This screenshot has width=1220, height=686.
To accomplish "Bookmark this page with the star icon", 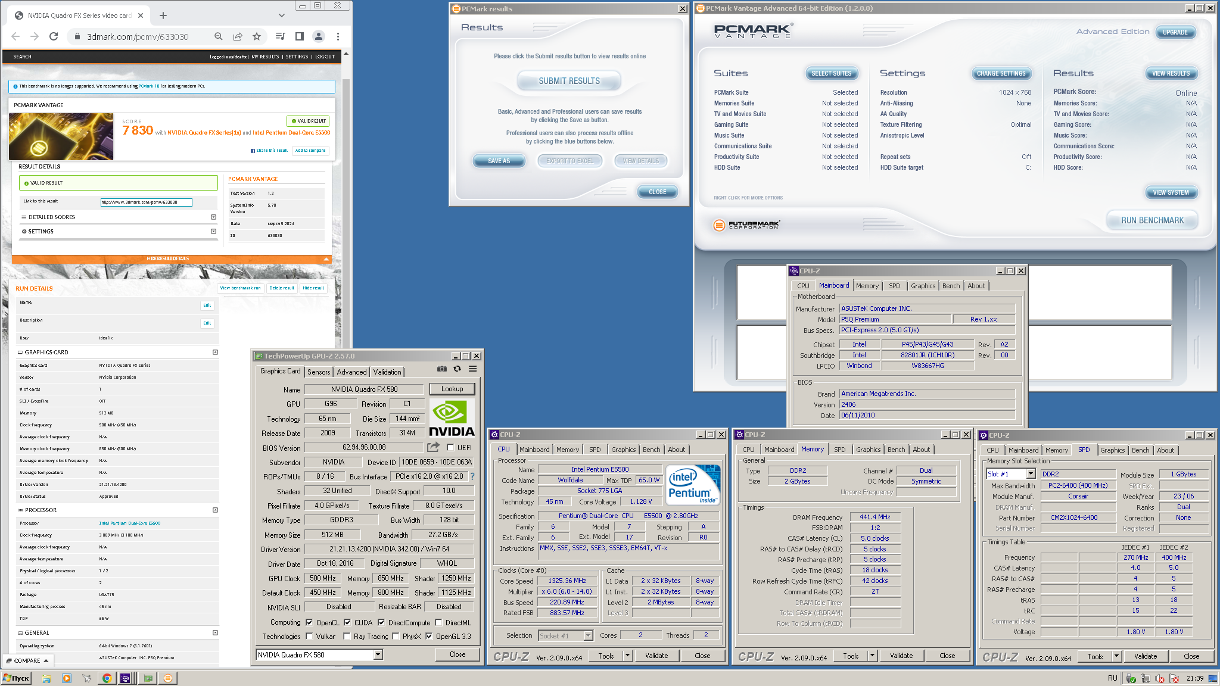I will [x=257, y=36].
